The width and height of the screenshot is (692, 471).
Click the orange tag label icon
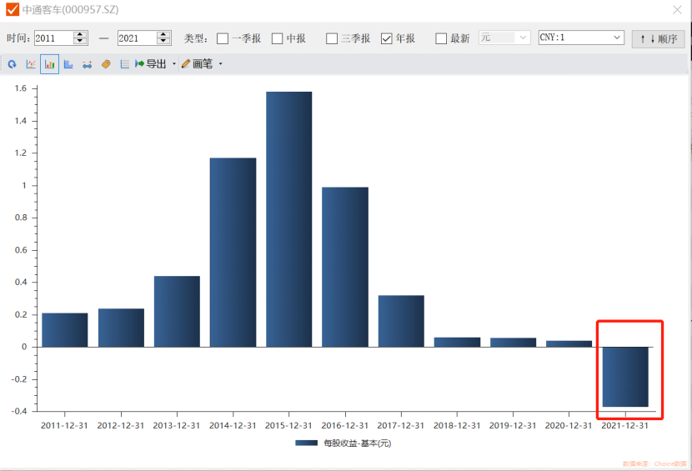pyautogui.click(x=106, y=64)
